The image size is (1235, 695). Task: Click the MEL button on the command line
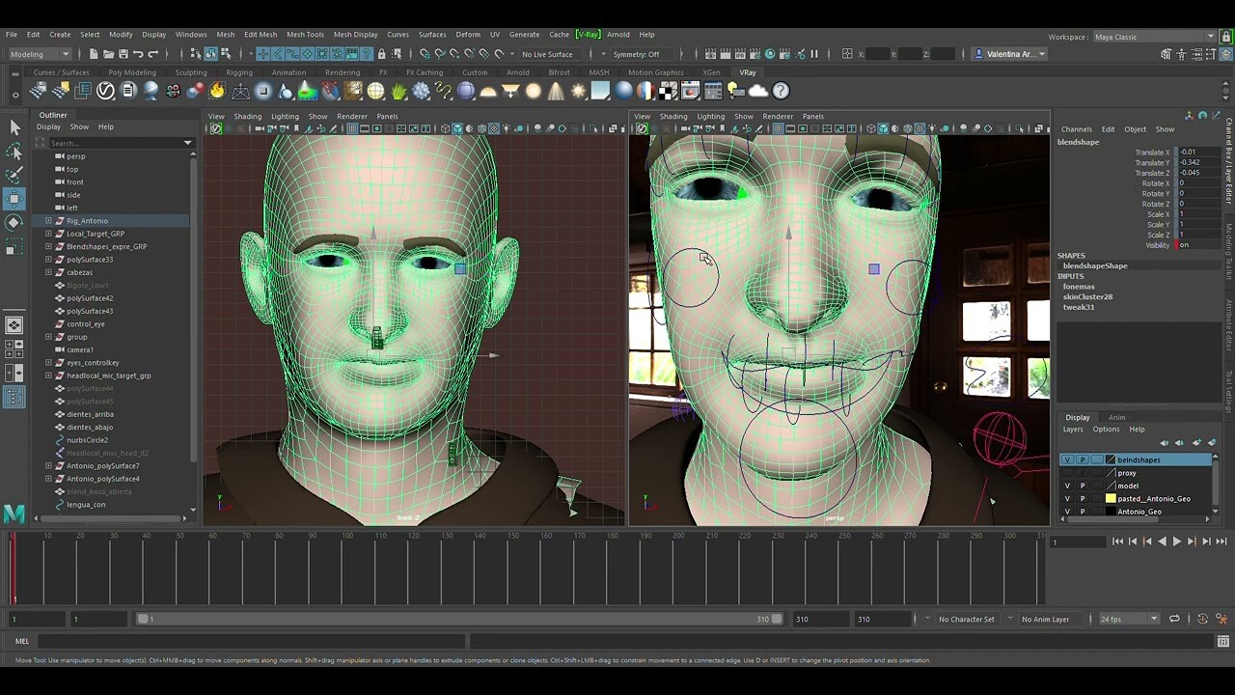(21, 640)
